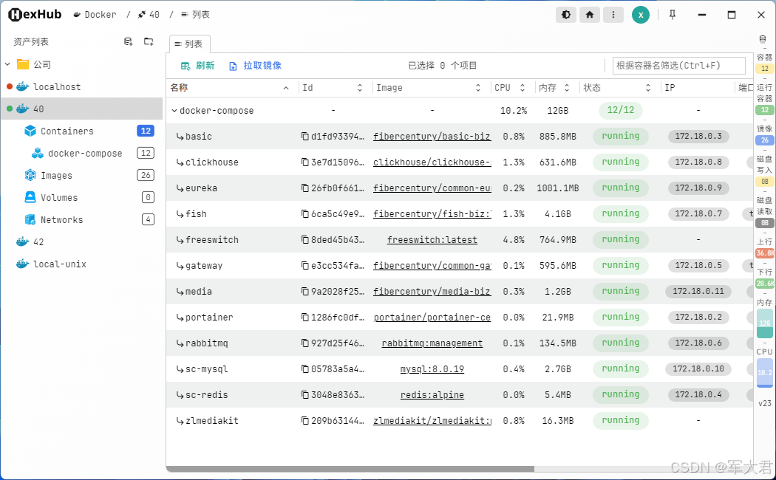The width and height of the screenshot is (776, 480).
Task: Sort the table by 内存 column
Action: pos(567,88)
